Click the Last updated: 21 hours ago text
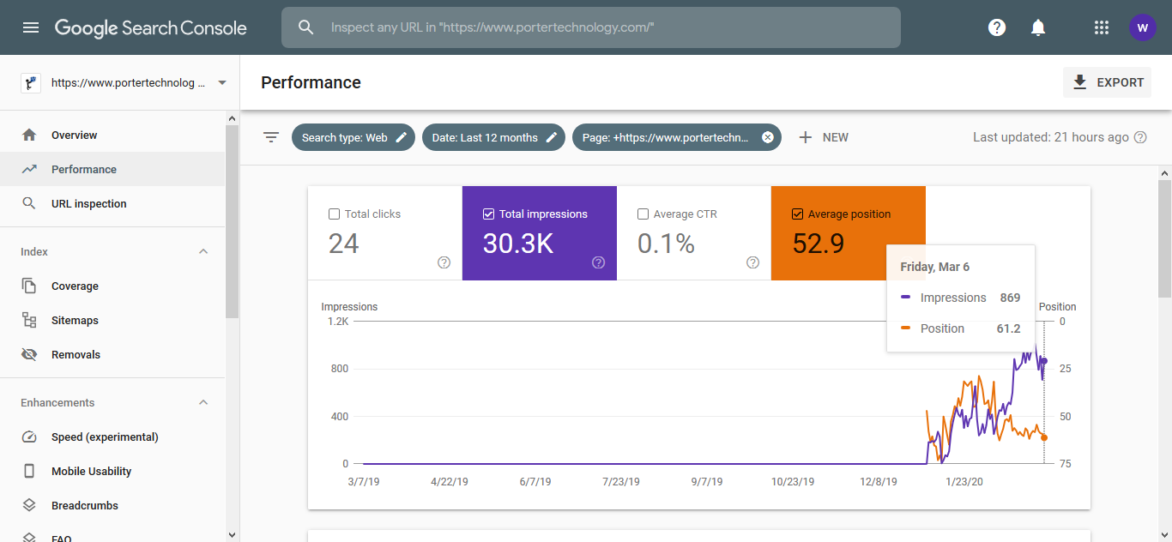The height and width of the screenshot is (542, 1172). [1051, 137]
